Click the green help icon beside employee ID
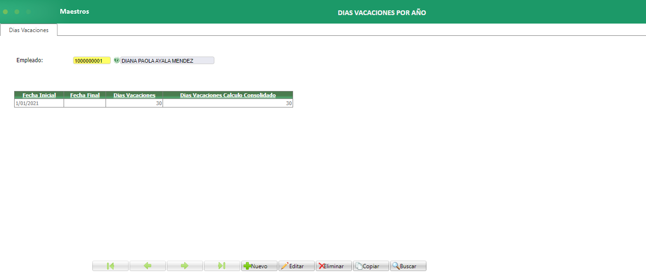 (116, 60)
